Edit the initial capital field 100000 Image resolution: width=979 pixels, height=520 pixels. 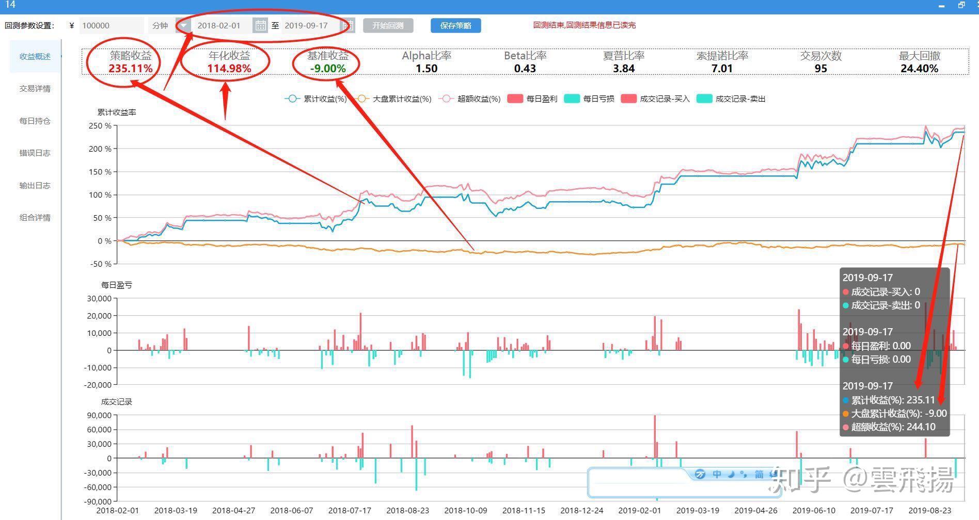point(111,25)
